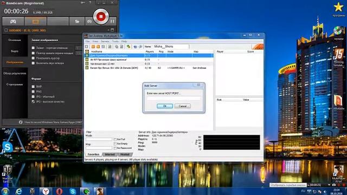
Task: Click the volume icon in system tray
Action: (325, 191)
